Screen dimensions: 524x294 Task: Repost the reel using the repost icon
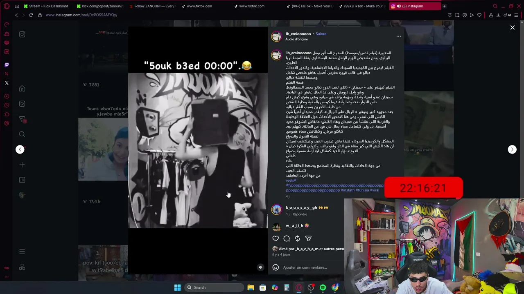tap(298, 238)
